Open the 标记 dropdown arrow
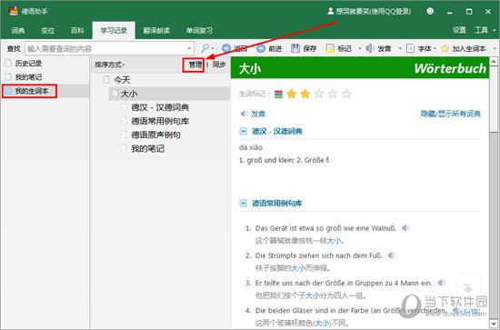Viewport: 500px width, 330px height. point(360,48)
